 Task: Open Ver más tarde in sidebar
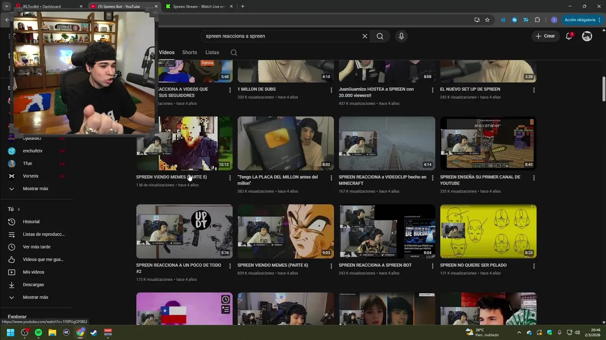click(36, 247)
